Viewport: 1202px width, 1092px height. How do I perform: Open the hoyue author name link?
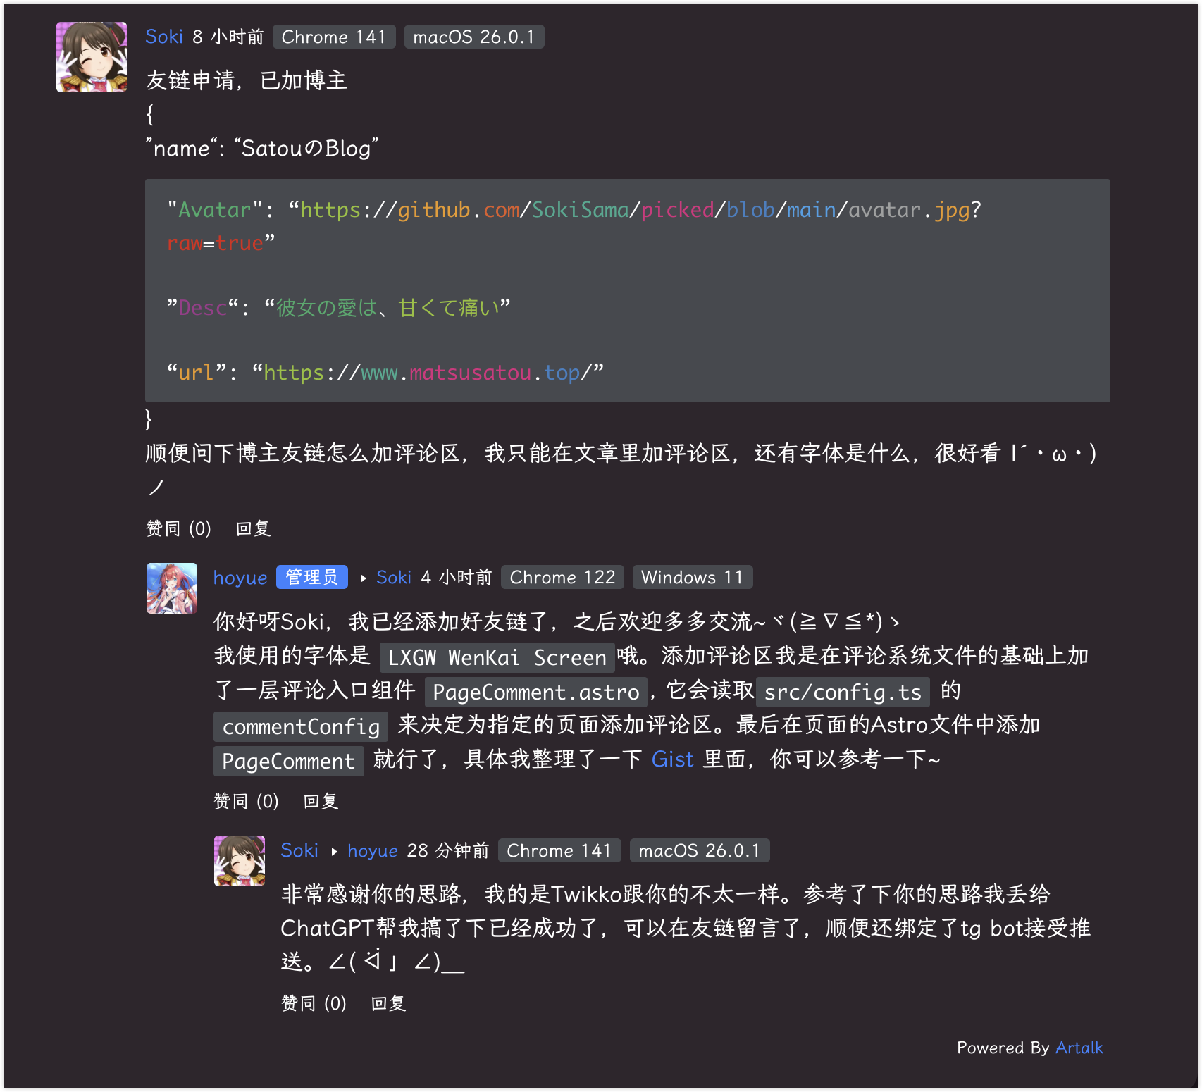pyautogui.click(x=240, y=578)
